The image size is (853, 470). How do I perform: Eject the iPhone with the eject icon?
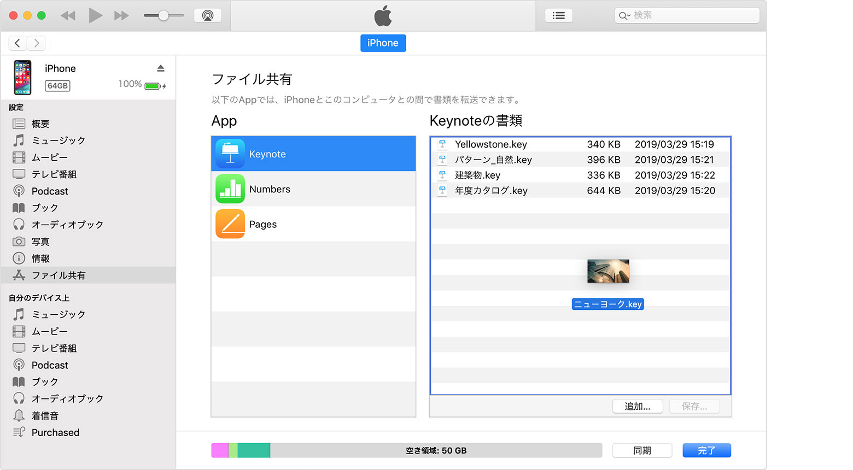[x=161, y=68]
